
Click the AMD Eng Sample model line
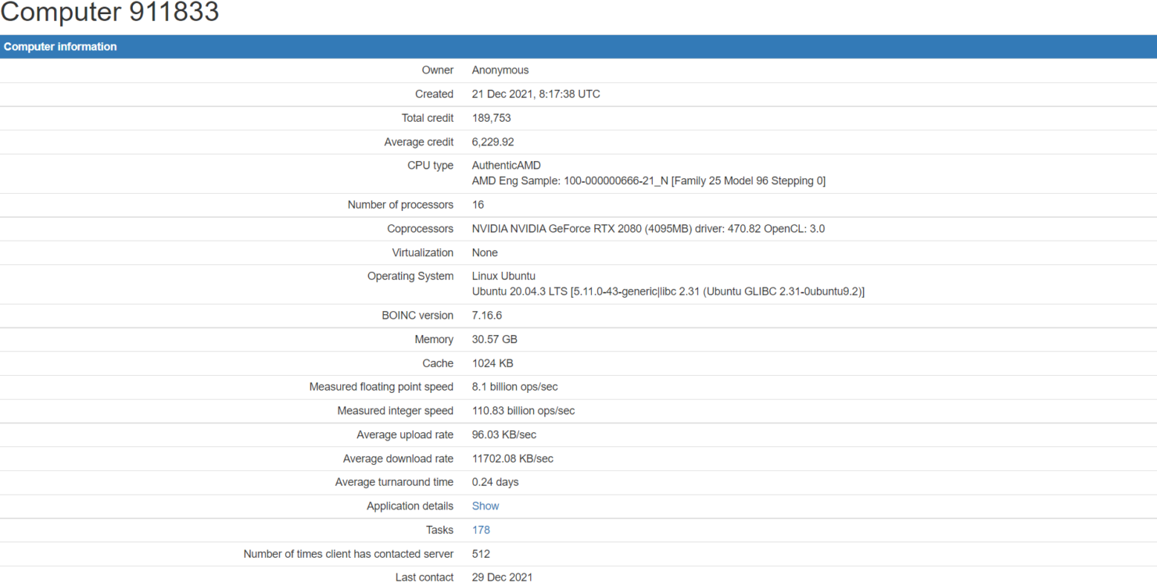click(648, 181)
